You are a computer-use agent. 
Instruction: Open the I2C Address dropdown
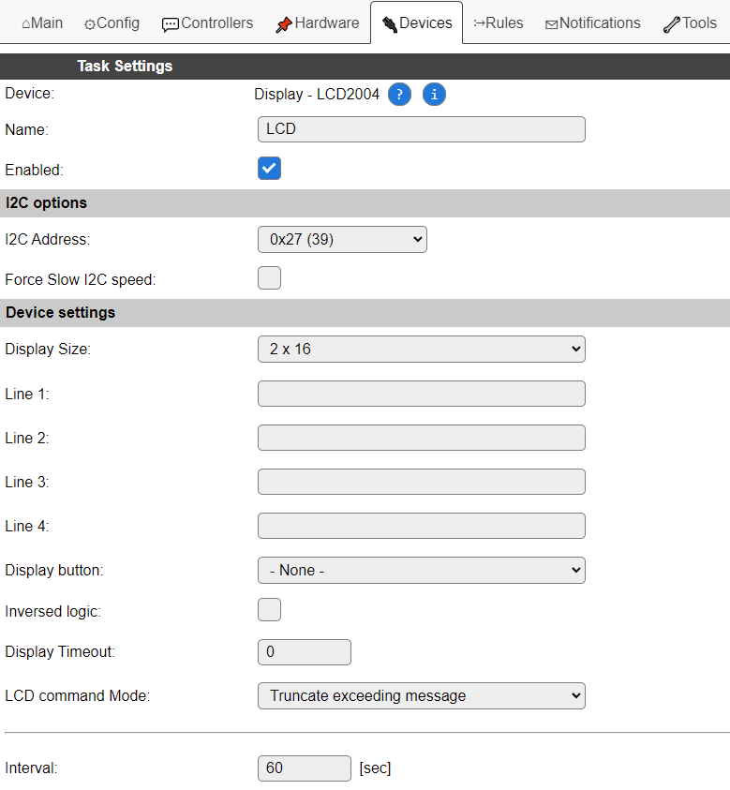tap(342, 240)
